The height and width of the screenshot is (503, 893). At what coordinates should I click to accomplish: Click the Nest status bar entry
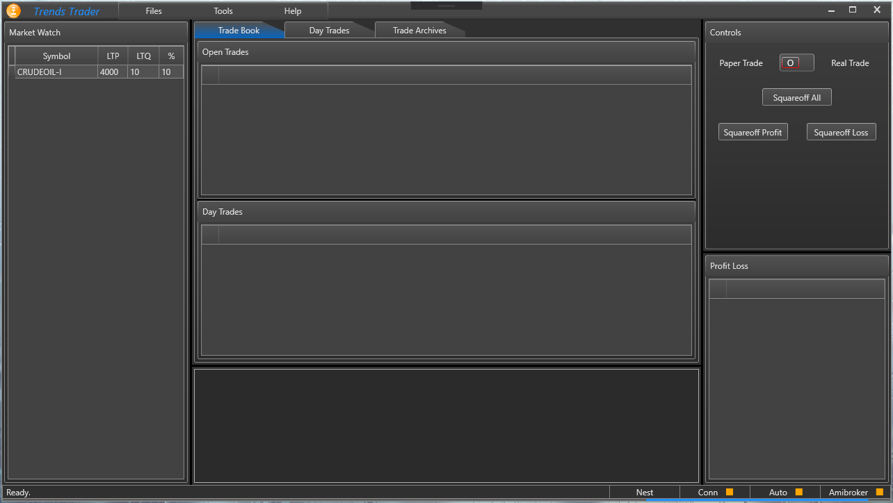[x=645, y=493]
